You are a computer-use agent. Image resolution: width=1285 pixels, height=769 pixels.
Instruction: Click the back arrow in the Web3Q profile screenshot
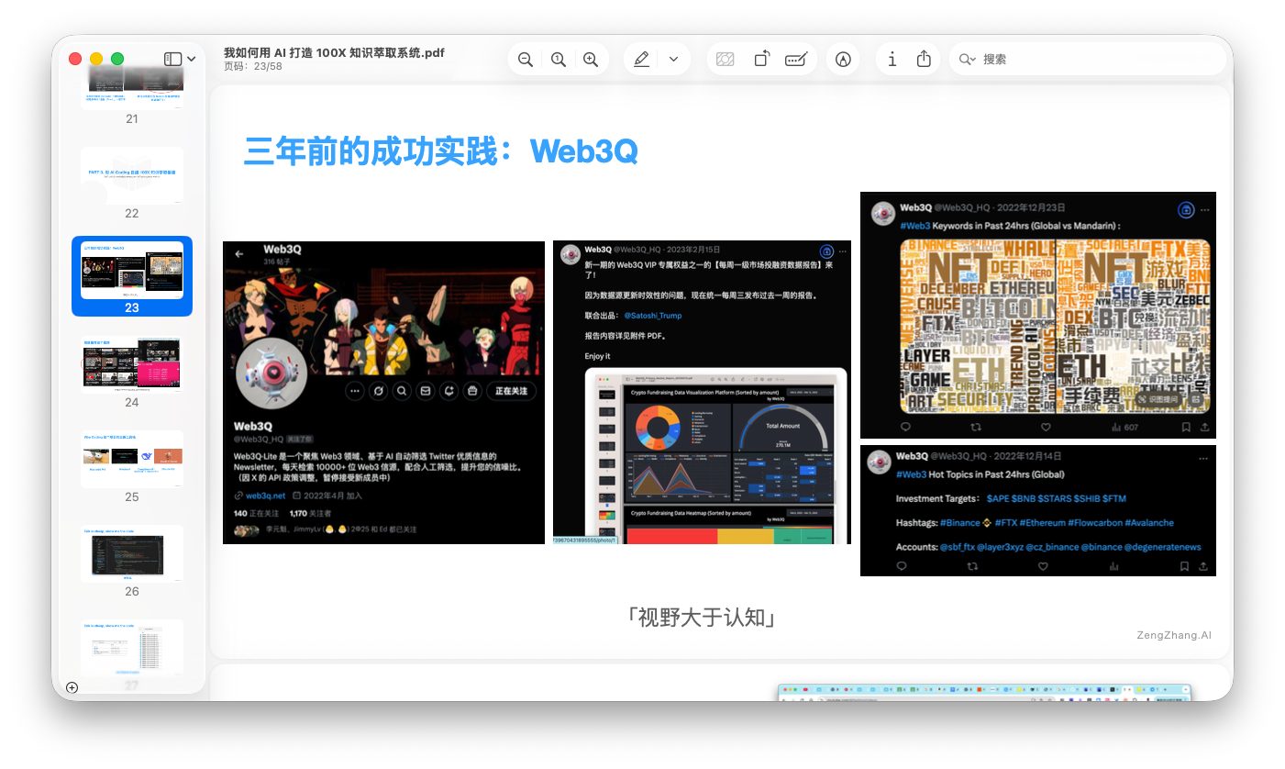click(x=239, y=254)
